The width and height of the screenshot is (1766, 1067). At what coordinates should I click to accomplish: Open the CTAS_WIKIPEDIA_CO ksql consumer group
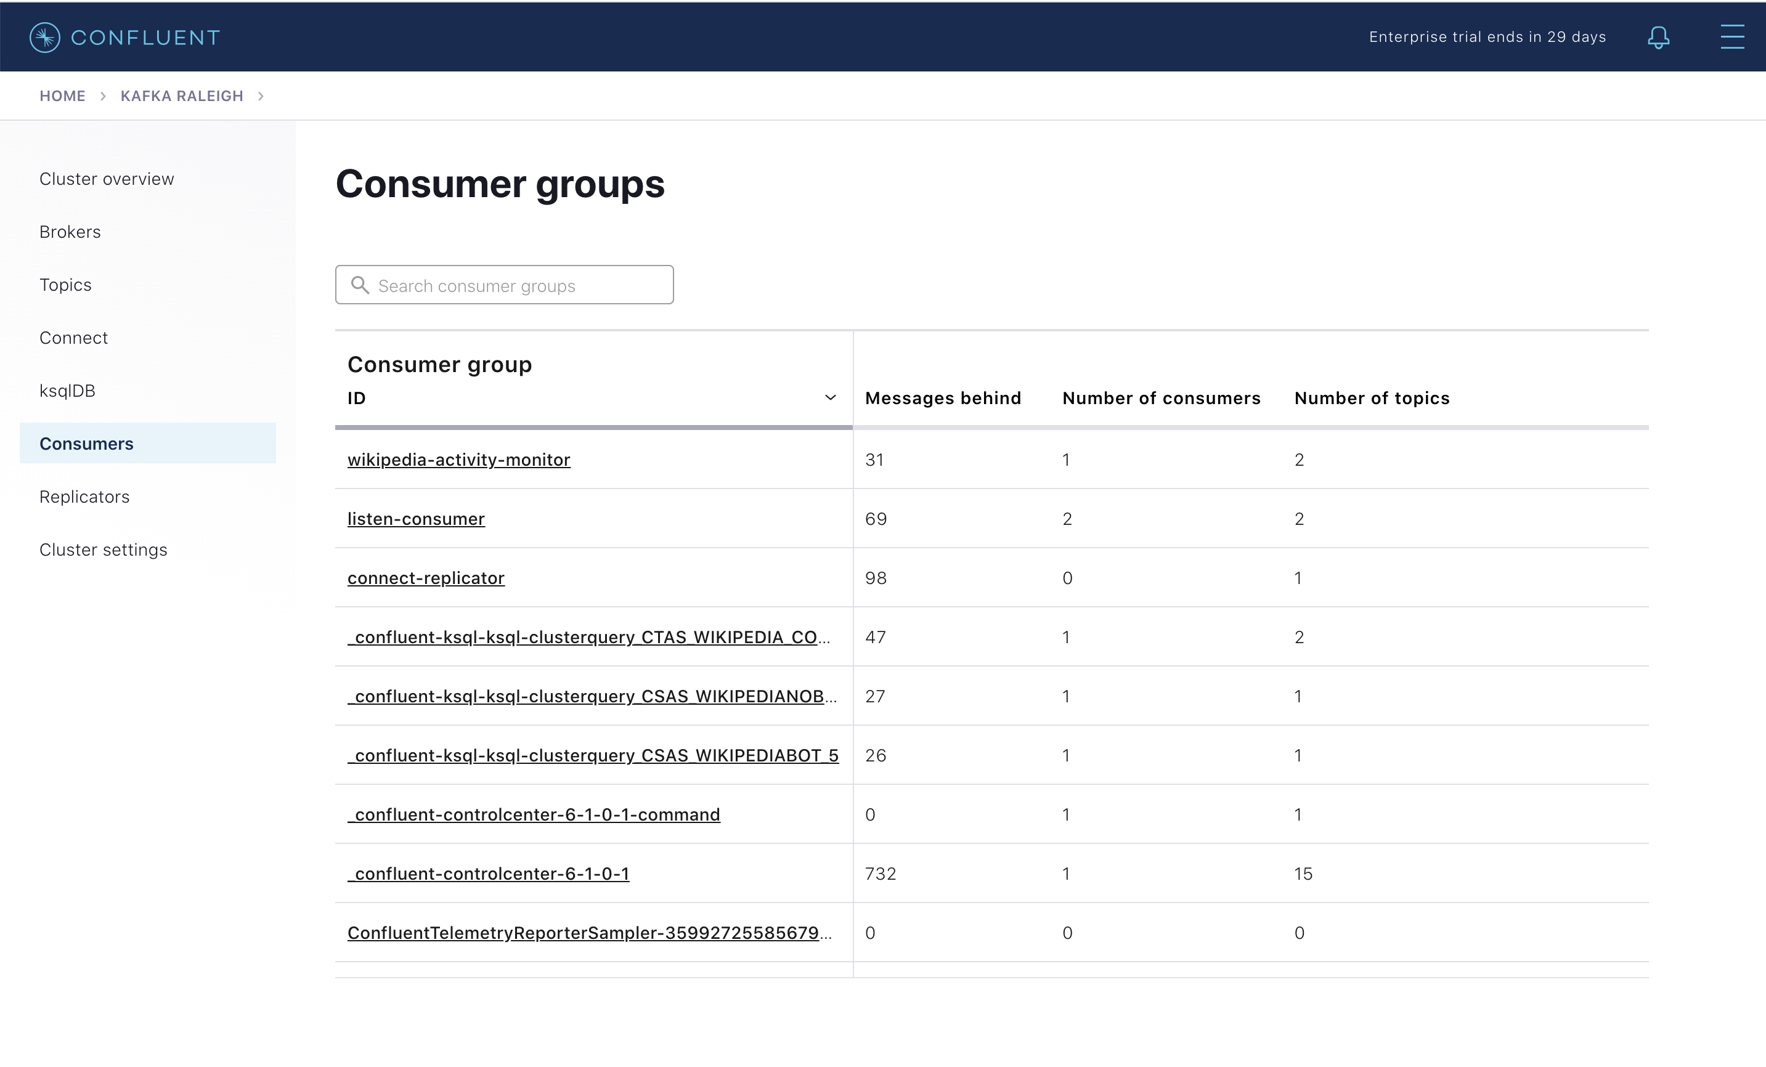pyautogui.click(x=589, y=638)
